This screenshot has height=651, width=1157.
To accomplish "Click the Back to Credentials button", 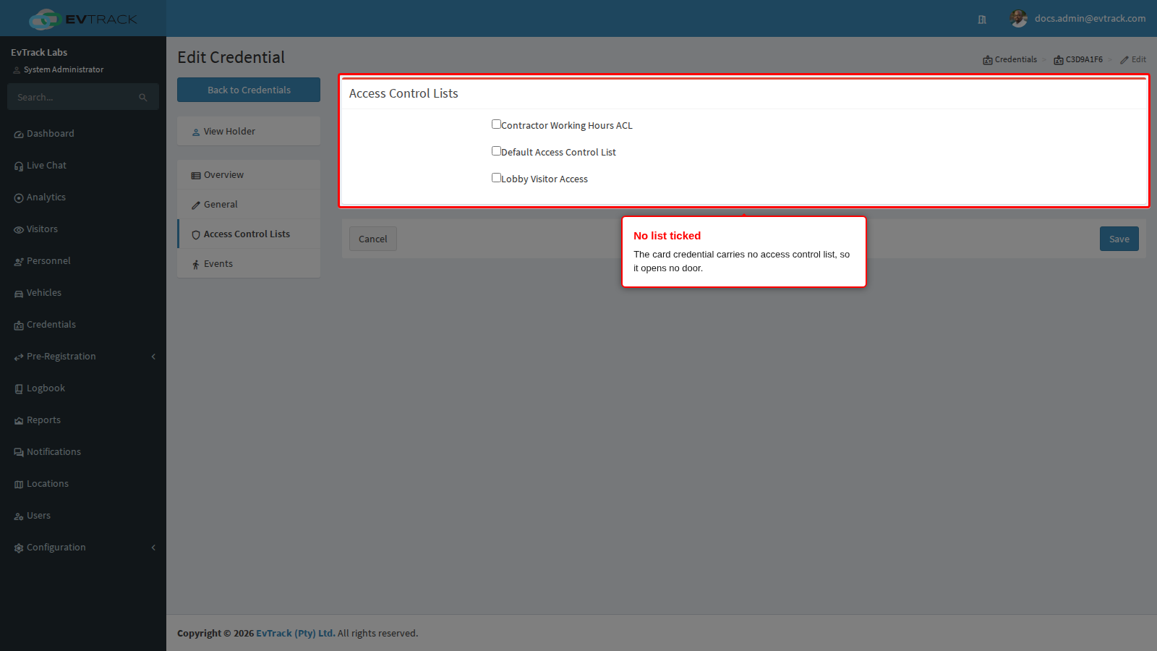I will 249,90.
